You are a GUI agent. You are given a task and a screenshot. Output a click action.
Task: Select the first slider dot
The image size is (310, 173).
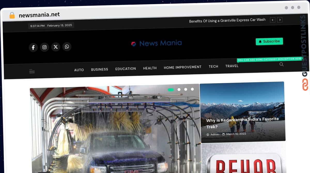pyautogui.click(x=171, y=90)
